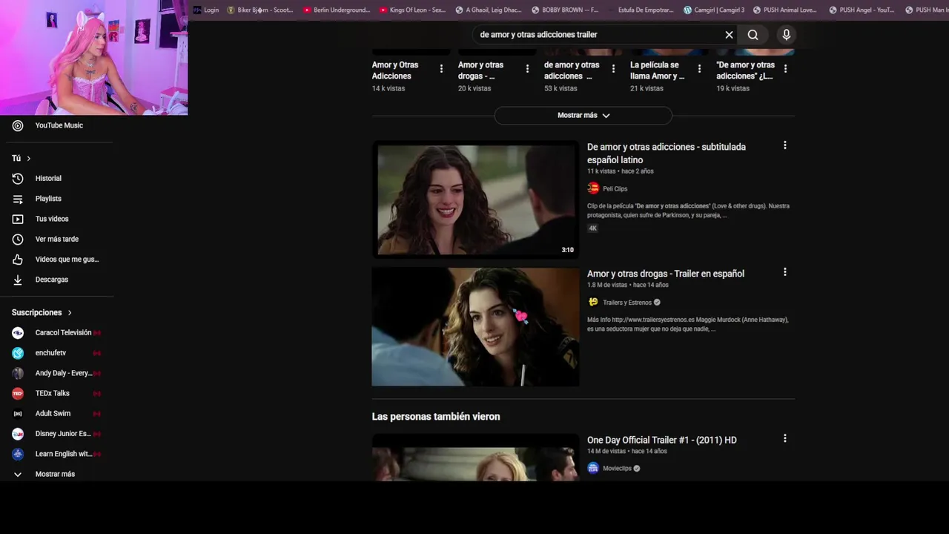Open the BOBBY BROWN bookmark
This screenshot has height=534, width=949.
click(565, 10)
